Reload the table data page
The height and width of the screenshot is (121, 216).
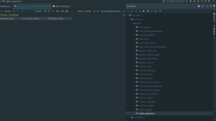pos(22,11)
